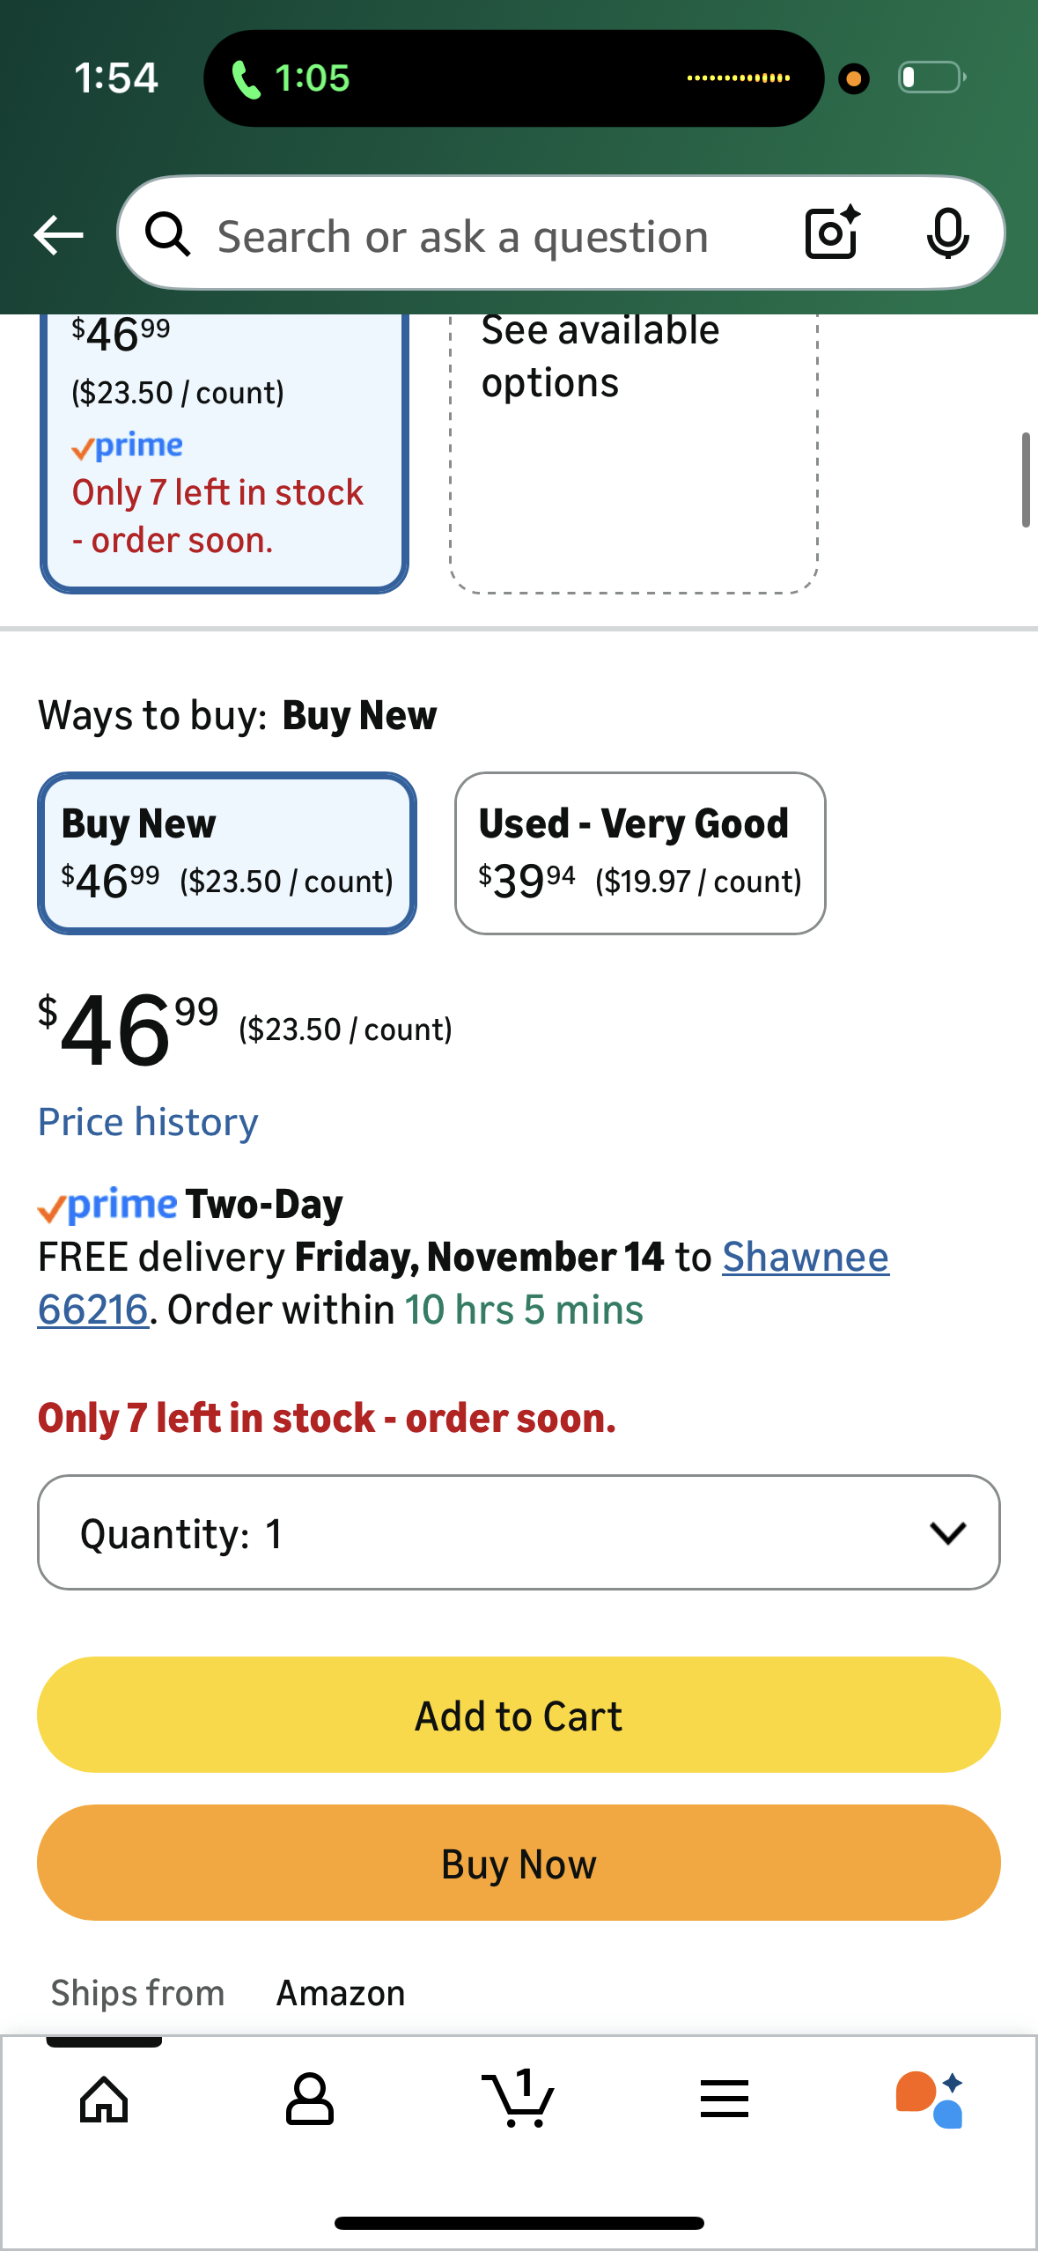
Task: Open the Price history link
Action: [148, 1122]
